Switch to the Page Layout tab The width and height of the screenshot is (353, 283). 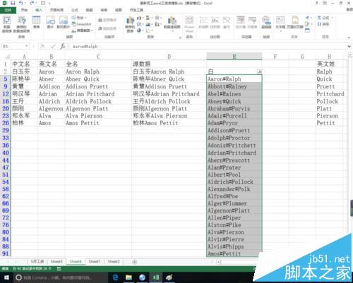(56, 10)
